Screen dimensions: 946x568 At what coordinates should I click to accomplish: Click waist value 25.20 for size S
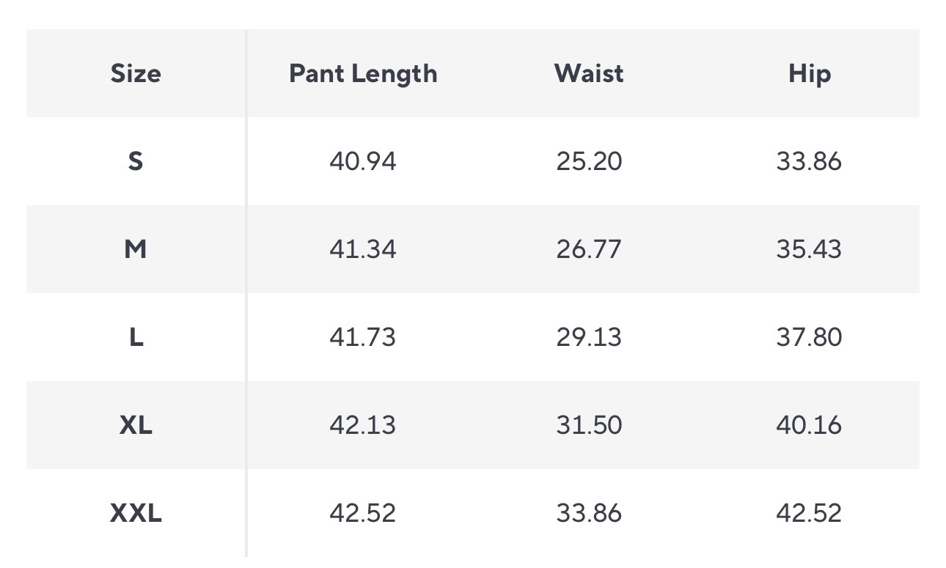(589, 161)
